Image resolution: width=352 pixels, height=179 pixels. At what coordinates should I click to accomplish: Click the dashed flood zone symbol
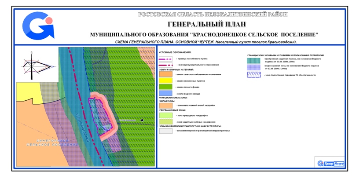coord(255,75)
